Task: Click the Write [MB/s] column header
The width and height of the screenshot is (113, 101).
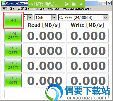Action: pos(87,25)
